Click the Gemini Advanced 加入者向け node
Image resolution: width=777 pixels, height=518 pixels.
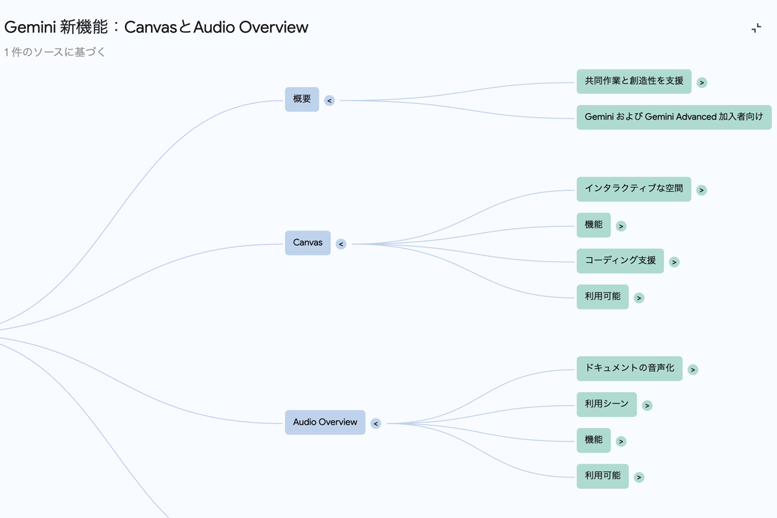coord(674,117)
